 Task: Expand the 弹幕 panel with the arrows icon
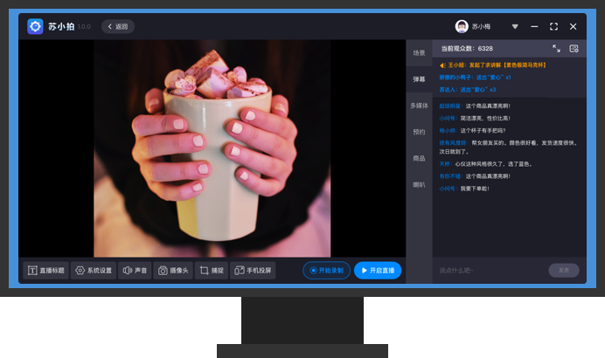click(x=557, y=49)
